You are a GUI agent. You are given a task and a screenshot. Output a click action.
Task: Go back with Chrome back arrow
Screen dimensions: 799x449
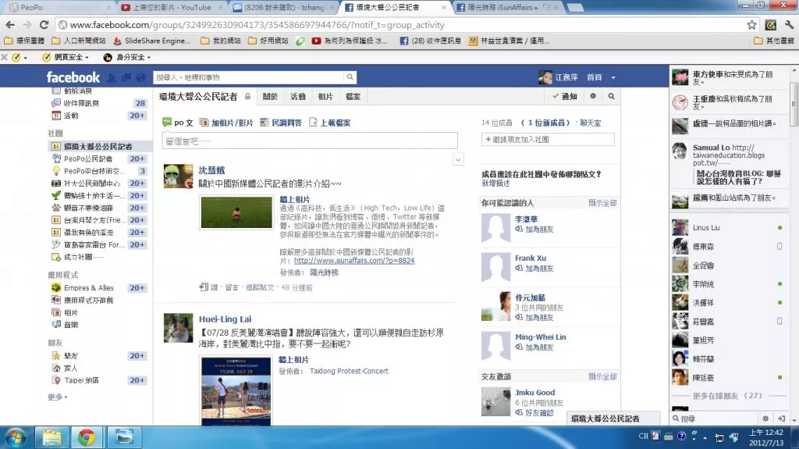pyautogui.click(x=10, y=24)
